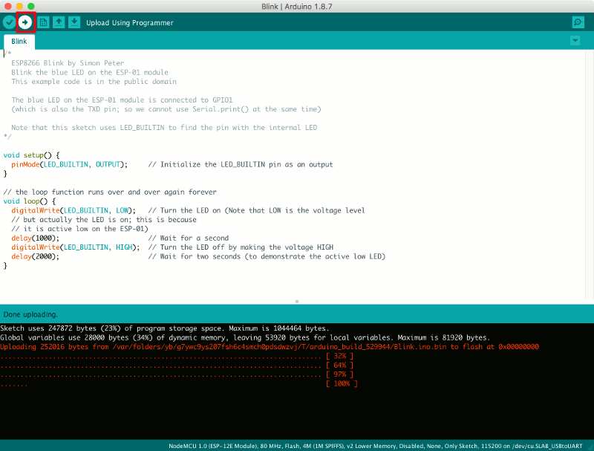The image size is (594, 451).
Task: Click the 'the loop function runs over' comment
Action: click(110, 192)
